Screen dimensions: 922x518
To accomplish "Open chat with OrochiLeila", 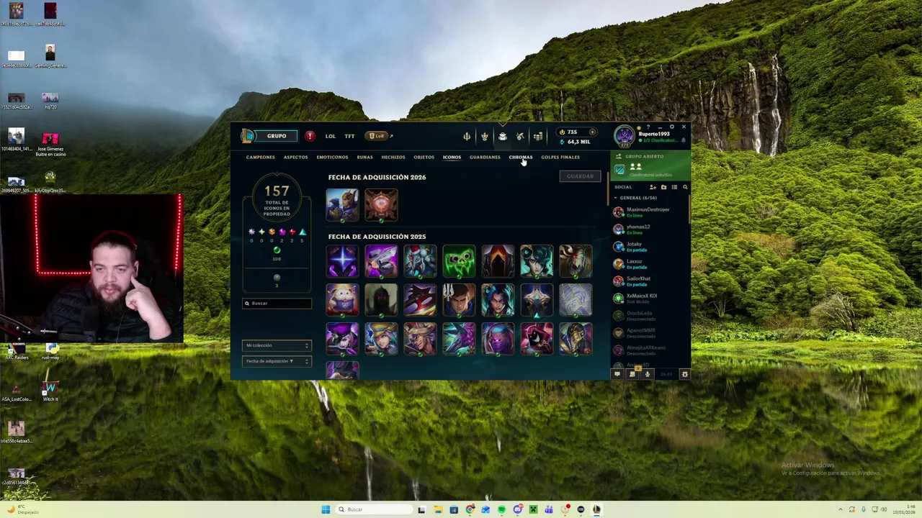I will [648, 316].
